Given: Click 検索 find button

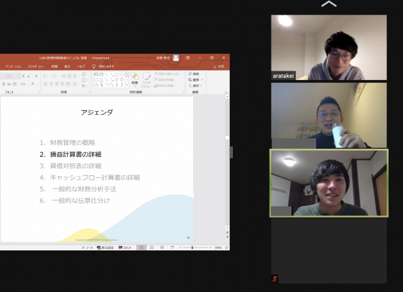Looking at the screenshot, I should (x=194, y=74).
